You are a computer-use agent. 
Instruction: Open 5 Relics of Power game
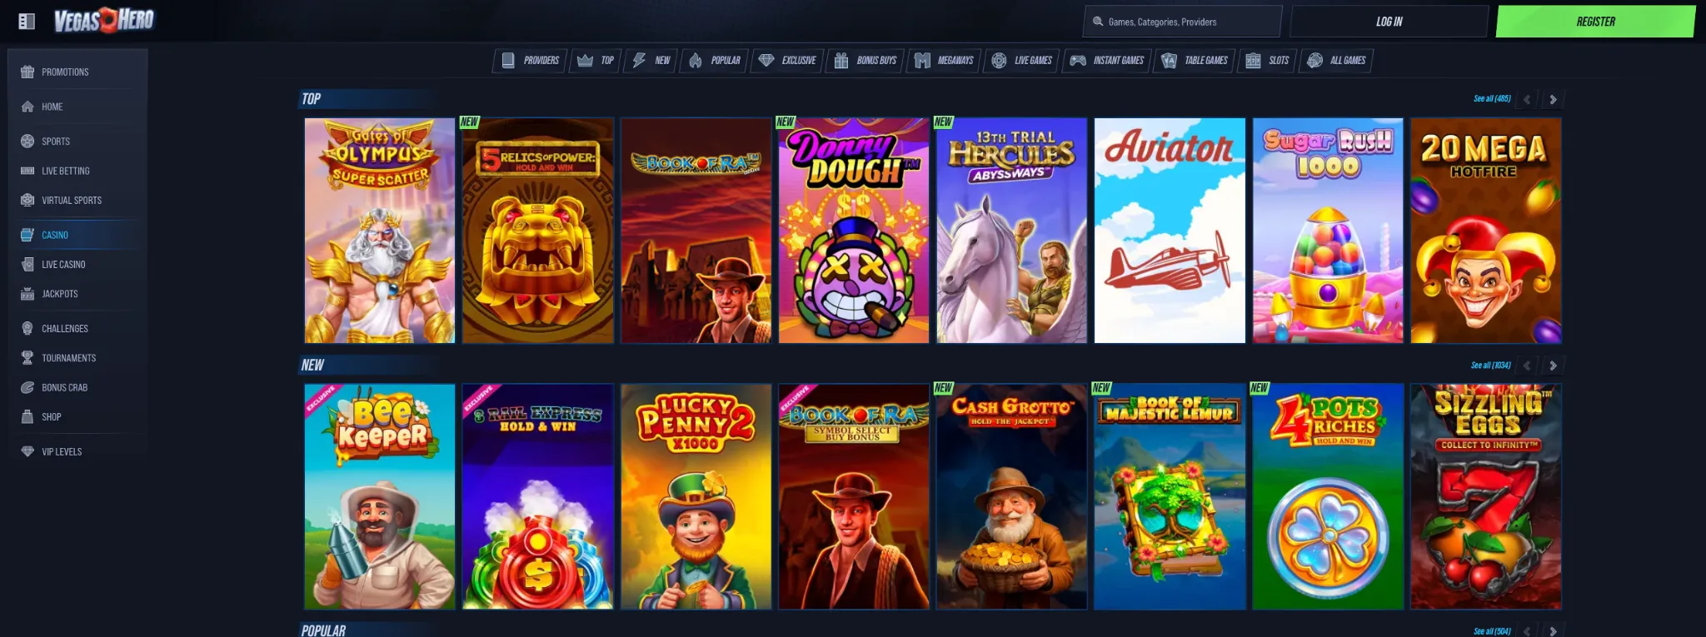pyautogui.click(x=538, y=231)
